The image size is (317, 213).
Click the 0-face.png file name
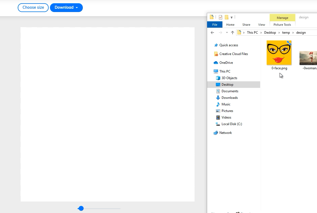point(279,68)
